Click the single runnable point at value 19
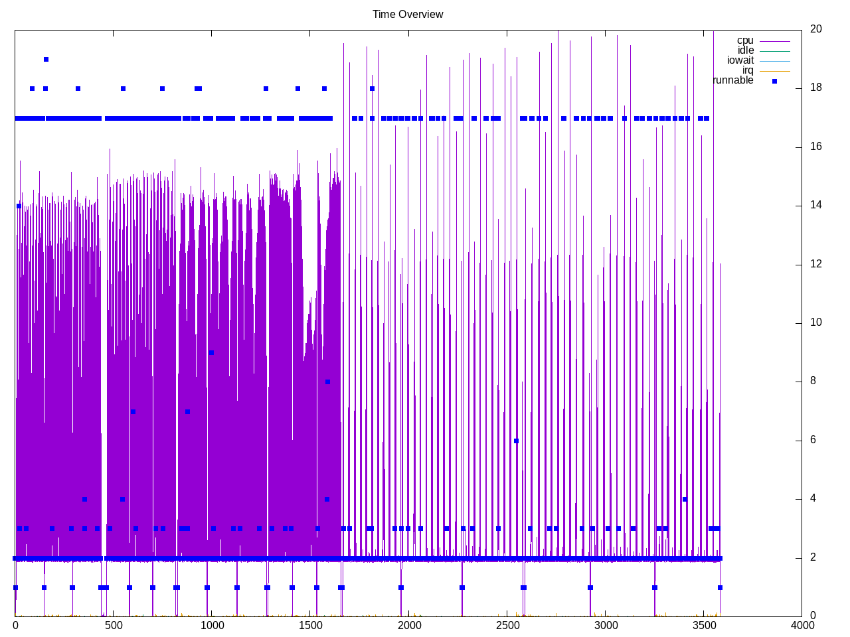This screenshot has height=637, width=850. click(46, 59)
